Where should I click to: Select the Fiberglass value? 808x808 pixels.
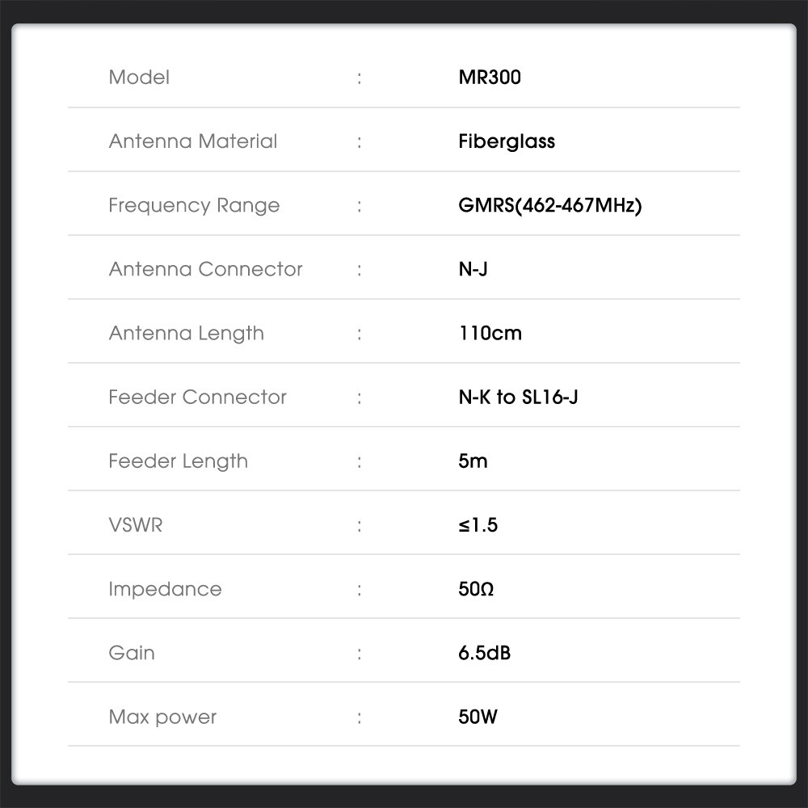pos(507,141)
